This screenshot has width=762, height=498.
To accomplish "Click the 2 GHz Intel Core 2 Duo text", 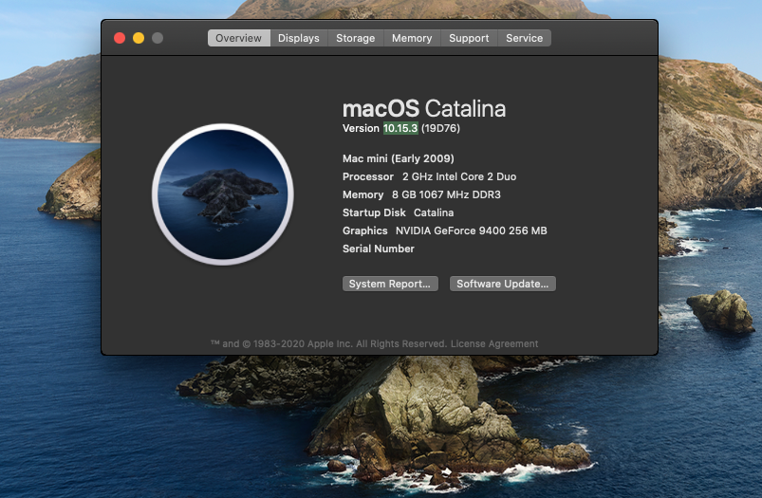I will (459, 176).
